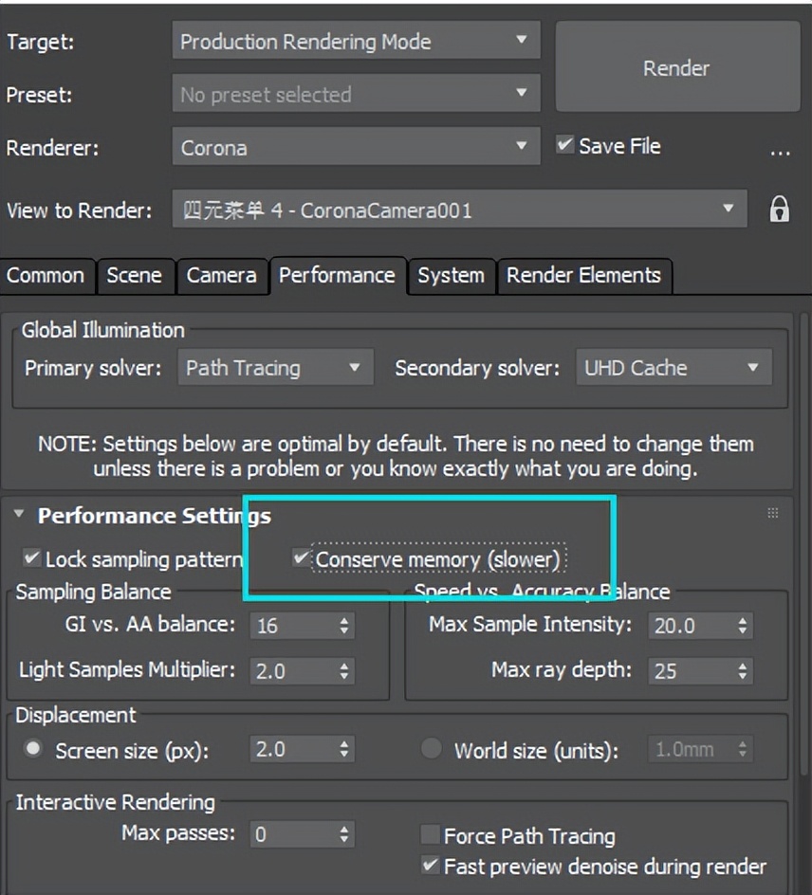Enable Force Path Tracing checkbox

(x=430, y=834)
